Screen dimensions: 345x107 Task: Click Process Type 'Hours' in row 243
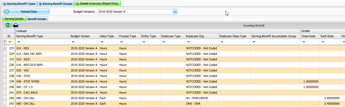click(x=129, y=104)
